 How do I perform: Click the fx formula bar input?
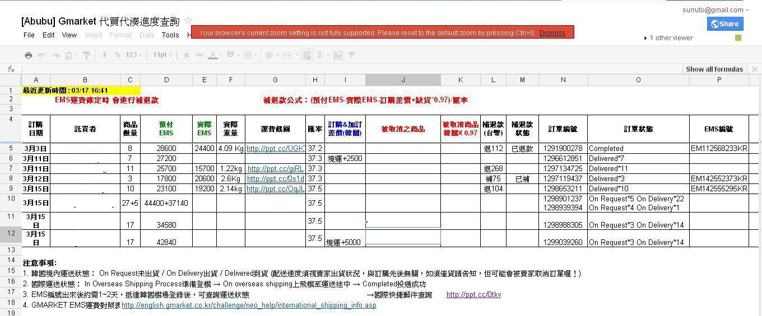click(353, 69)
